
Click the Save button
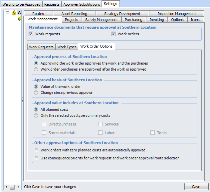pyautogui.click(x=196, y=187)
